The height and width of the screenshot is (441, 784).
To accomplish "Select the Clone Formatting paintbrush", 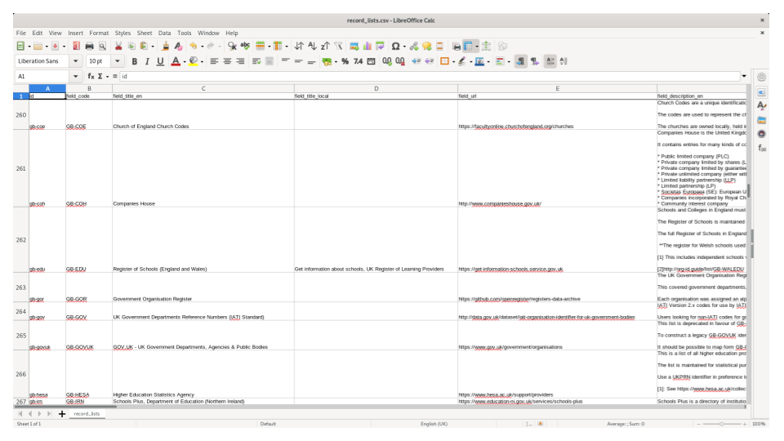I will click(165, 46).
